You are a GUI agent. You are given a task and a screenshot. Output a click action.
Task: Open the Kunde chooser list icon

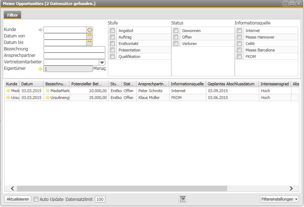pyautogui.click(x=89, y=30)
